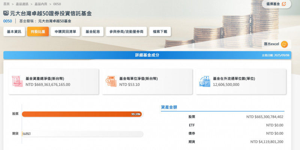Click the 詳細基金成分 section header
The image size is (300, 150).
tap(147, 55)
